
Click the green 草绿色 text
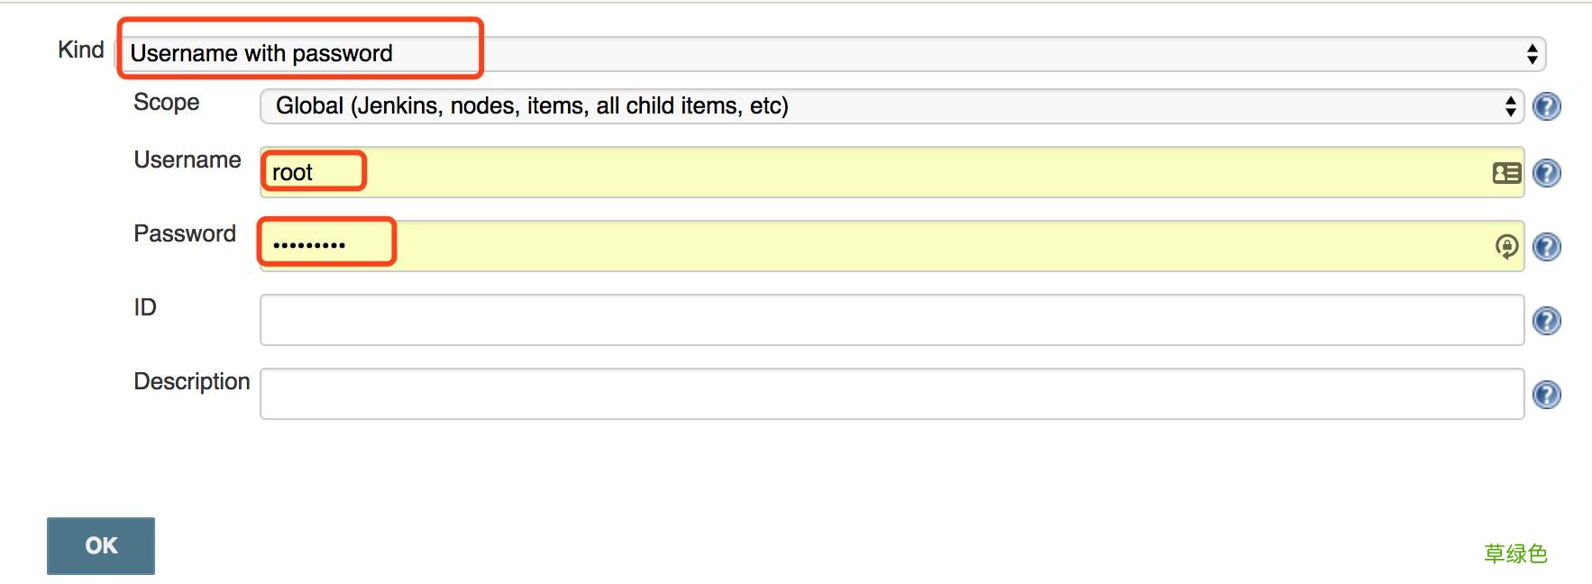[1515, 553]
